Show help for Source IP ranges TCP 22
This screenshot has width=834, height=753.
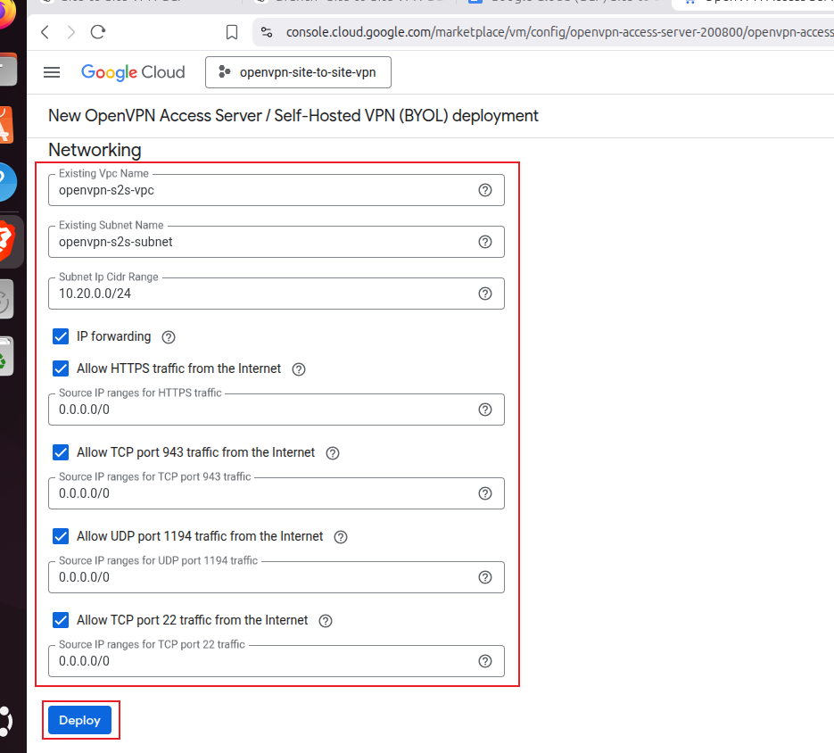pyautogui.click(x=485, y=661)
